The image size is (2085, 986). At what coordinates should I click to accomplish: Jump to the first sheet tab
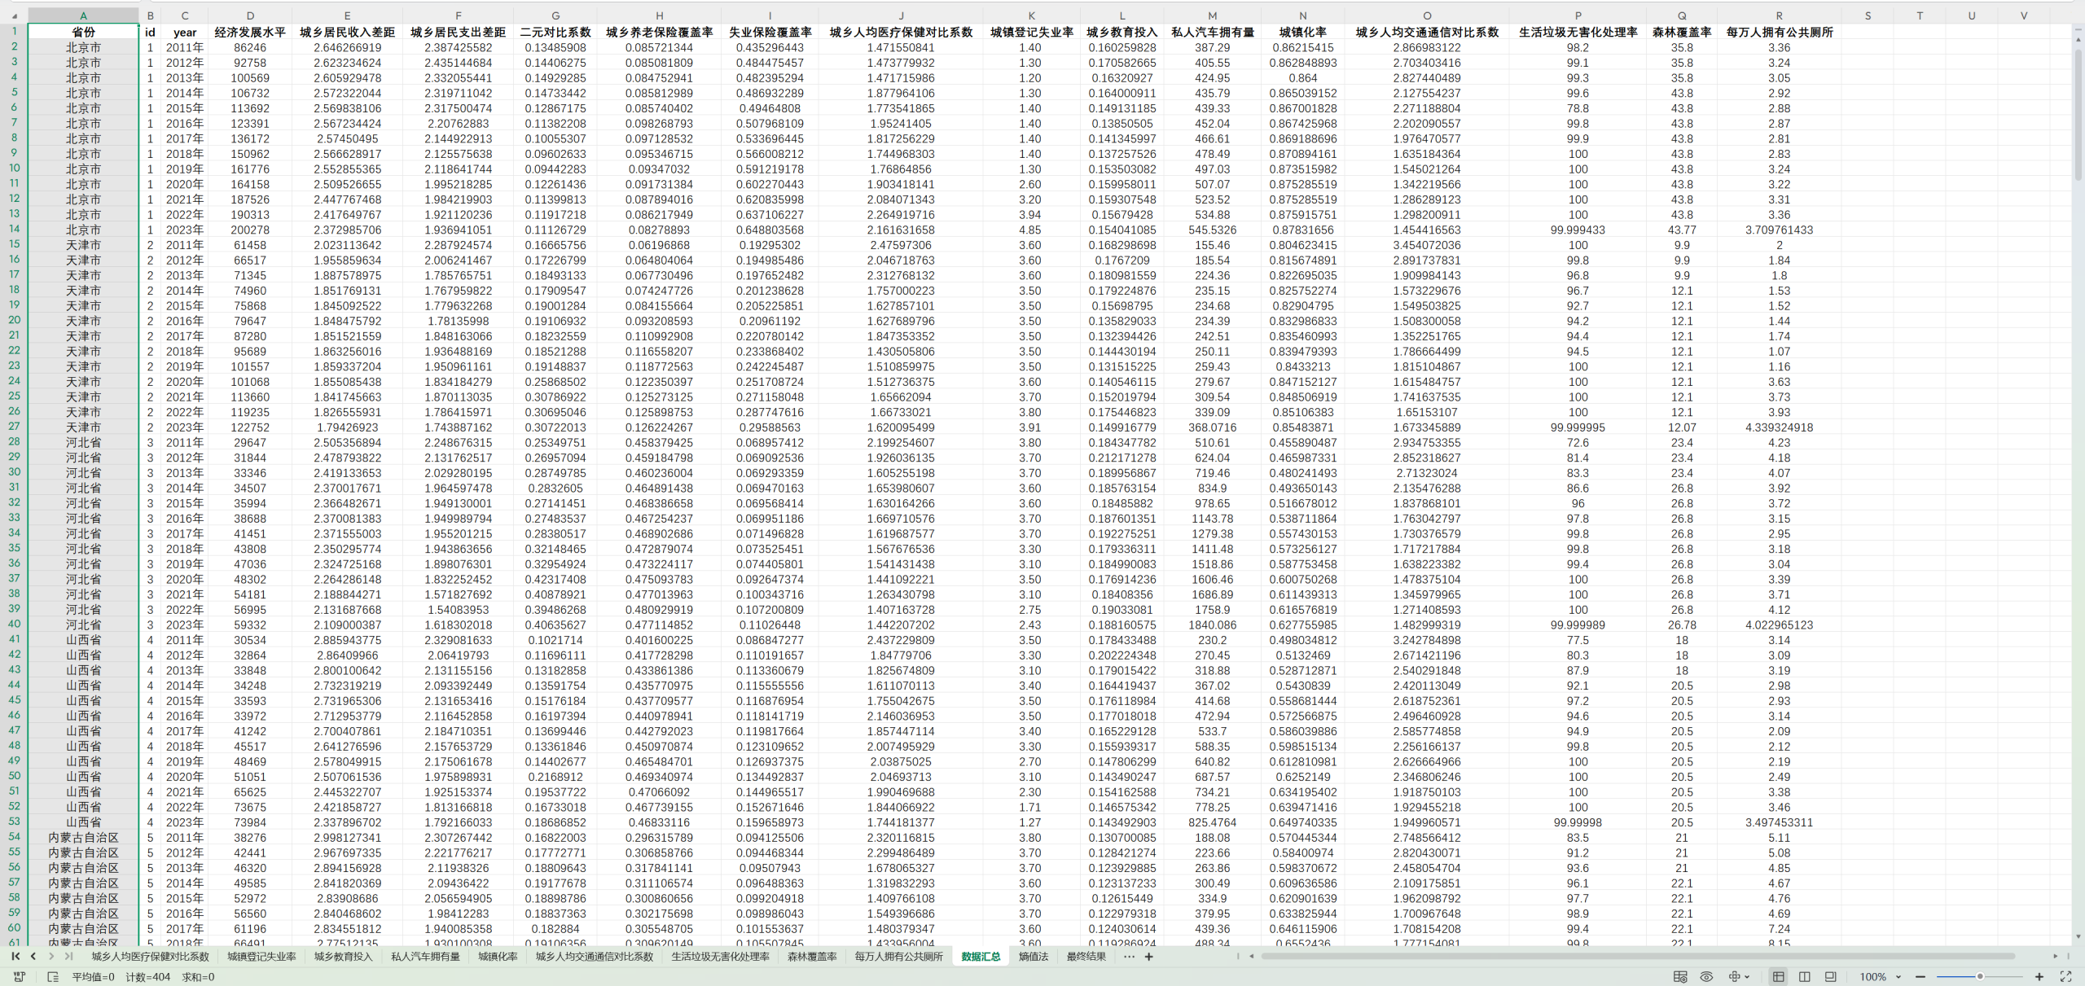pos(15,957)
